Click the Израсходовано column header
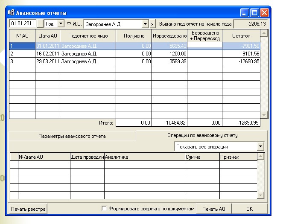Screen dimensions: 283x224 tap(169, 36)
